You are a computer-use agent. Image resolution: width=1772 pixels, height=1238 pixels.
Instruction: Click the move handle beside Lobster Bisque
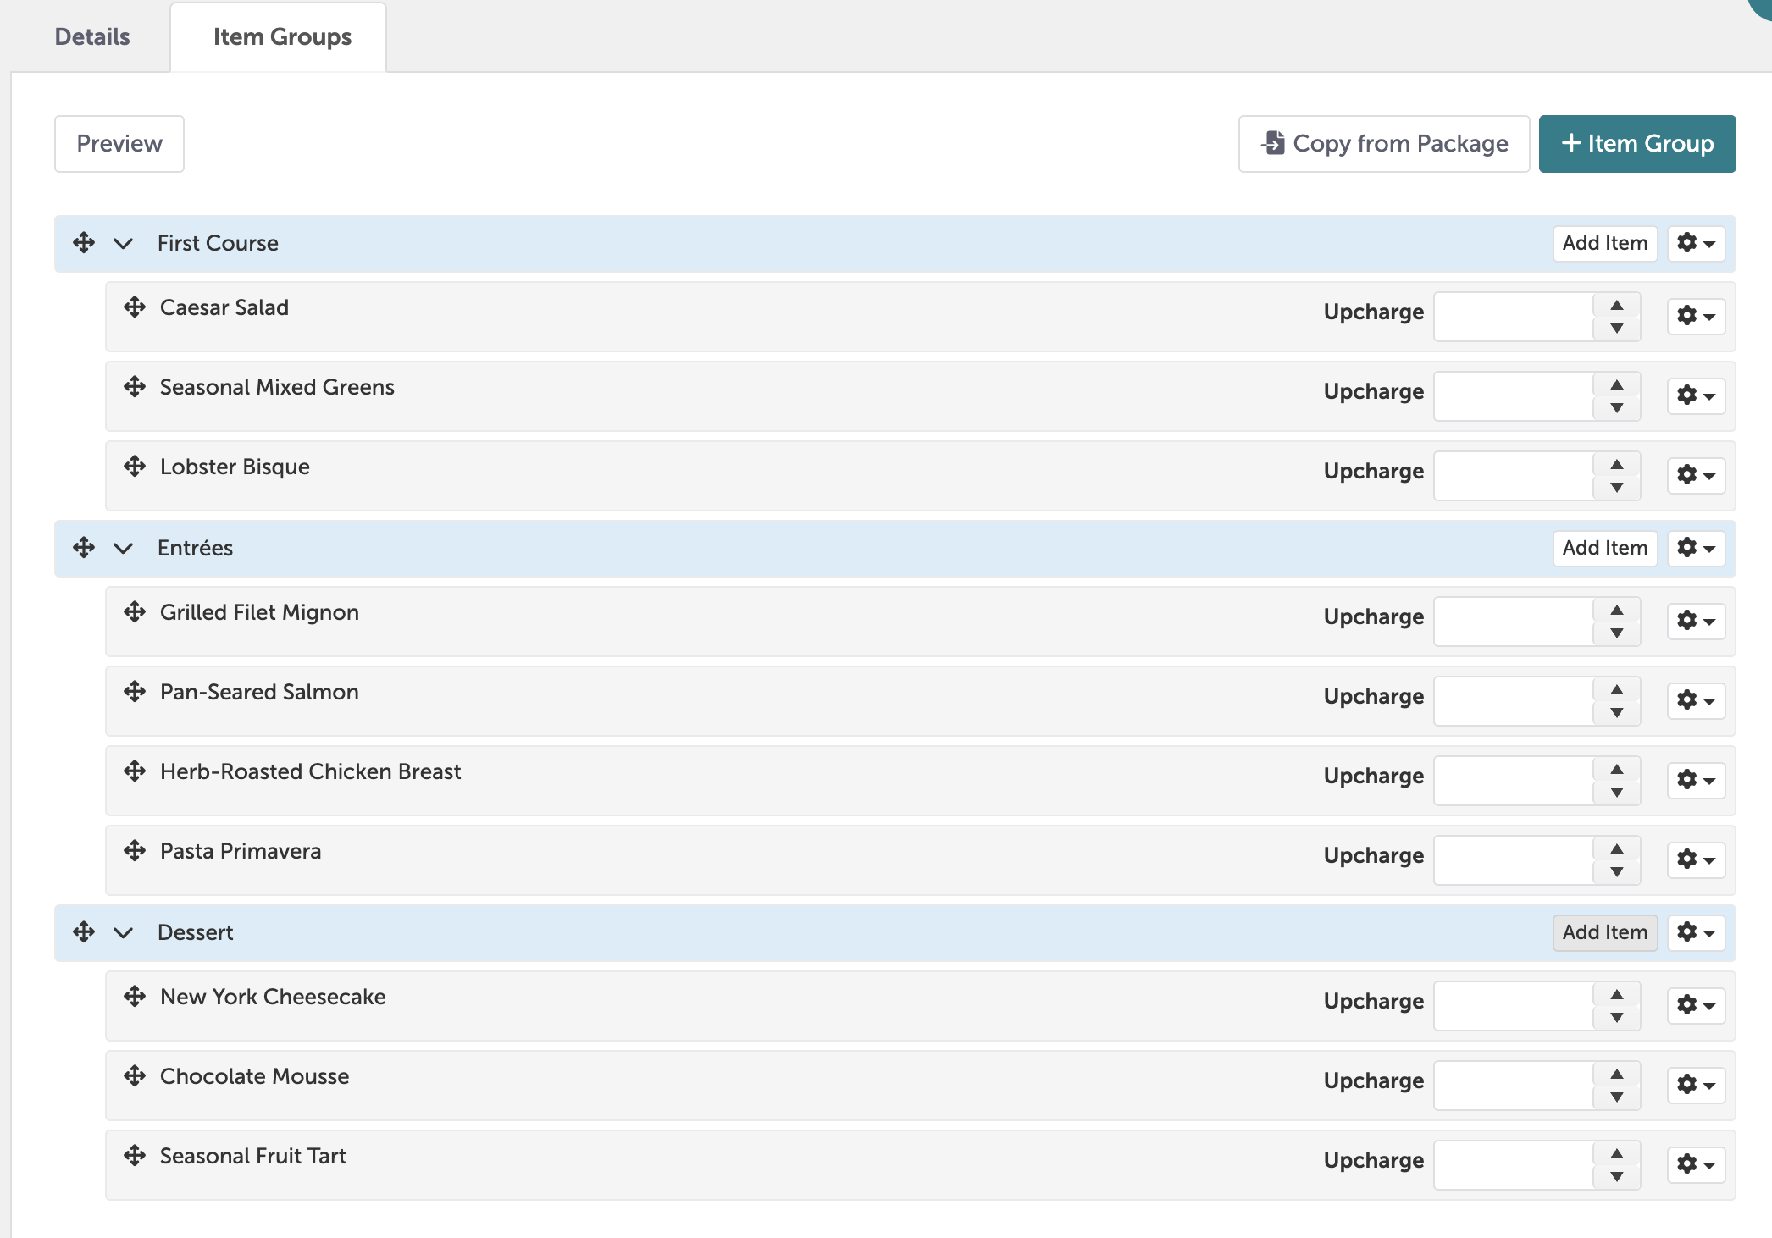click(135, 467)
